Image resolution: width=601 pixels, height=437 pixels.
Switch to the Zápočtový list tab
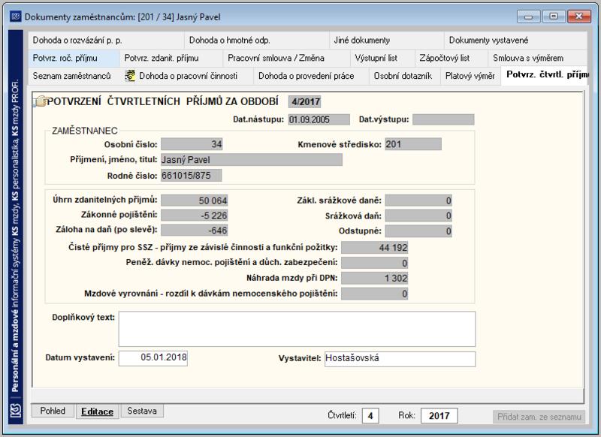click(452, 59)
